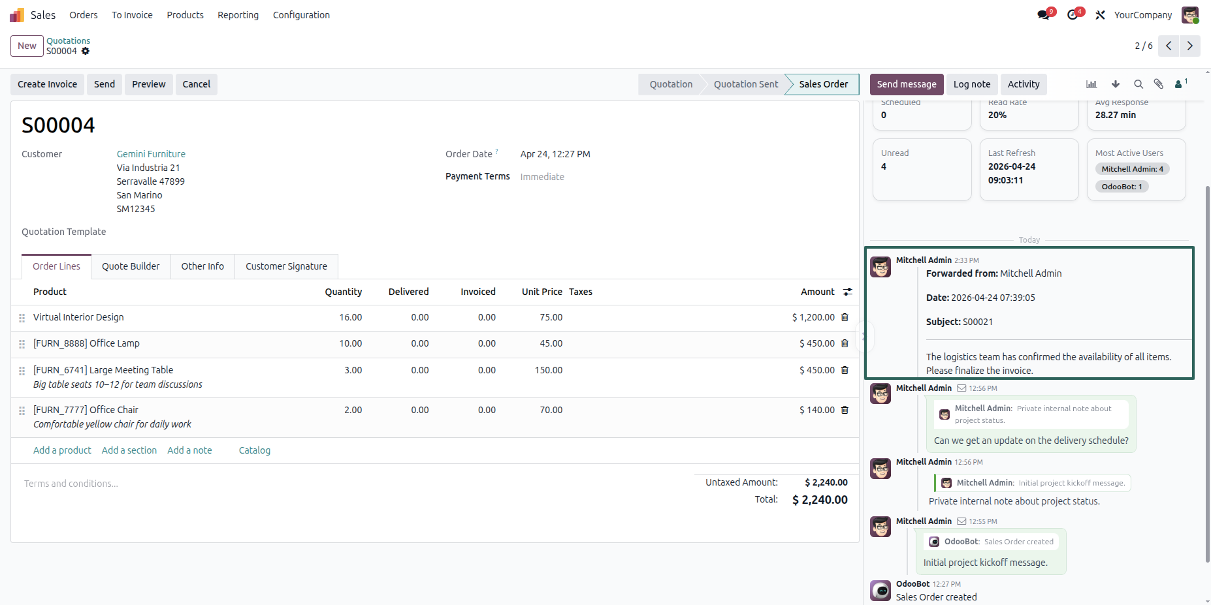Open the Activity button
1211x605 pixels.
pyautogui.click(x=1024, y=84)
